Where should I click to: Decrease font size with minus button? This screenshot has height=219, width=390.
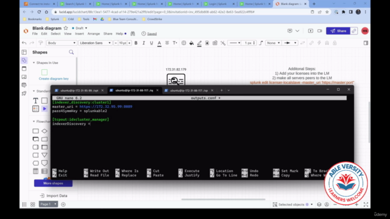tap(116, 43)
